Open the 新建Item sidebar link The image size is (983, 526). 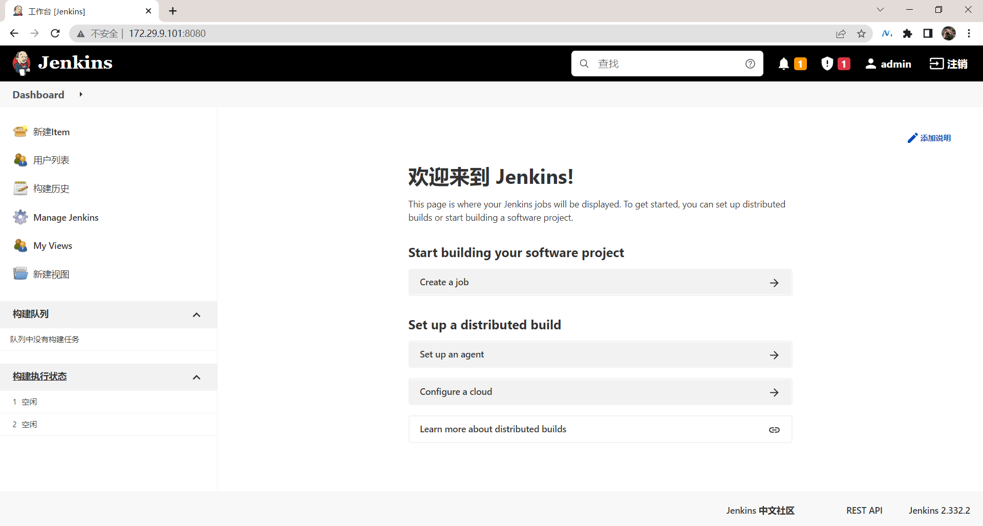click(x=51, y=132)
